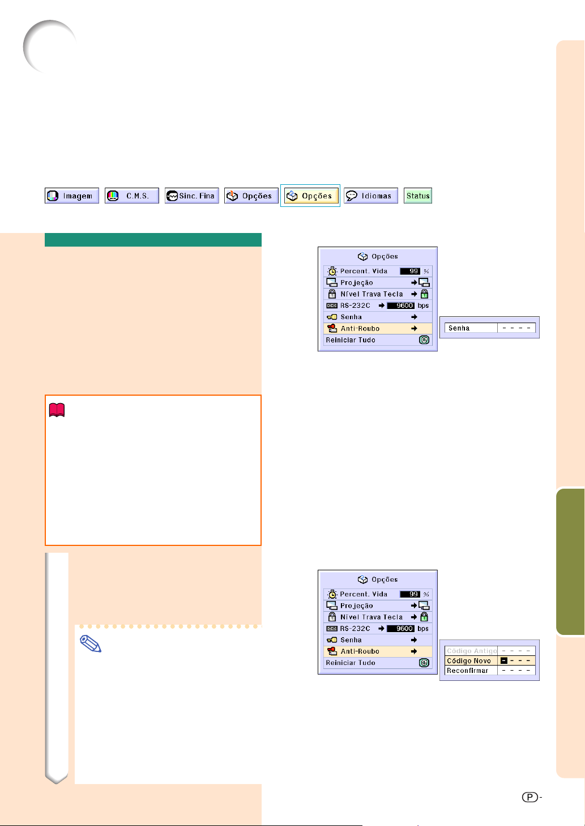The width and height of the screenshot is (585, 826).
Task: Click the Reiniciar Tudo reset icon in lower panel
Action: coord(424,663)
